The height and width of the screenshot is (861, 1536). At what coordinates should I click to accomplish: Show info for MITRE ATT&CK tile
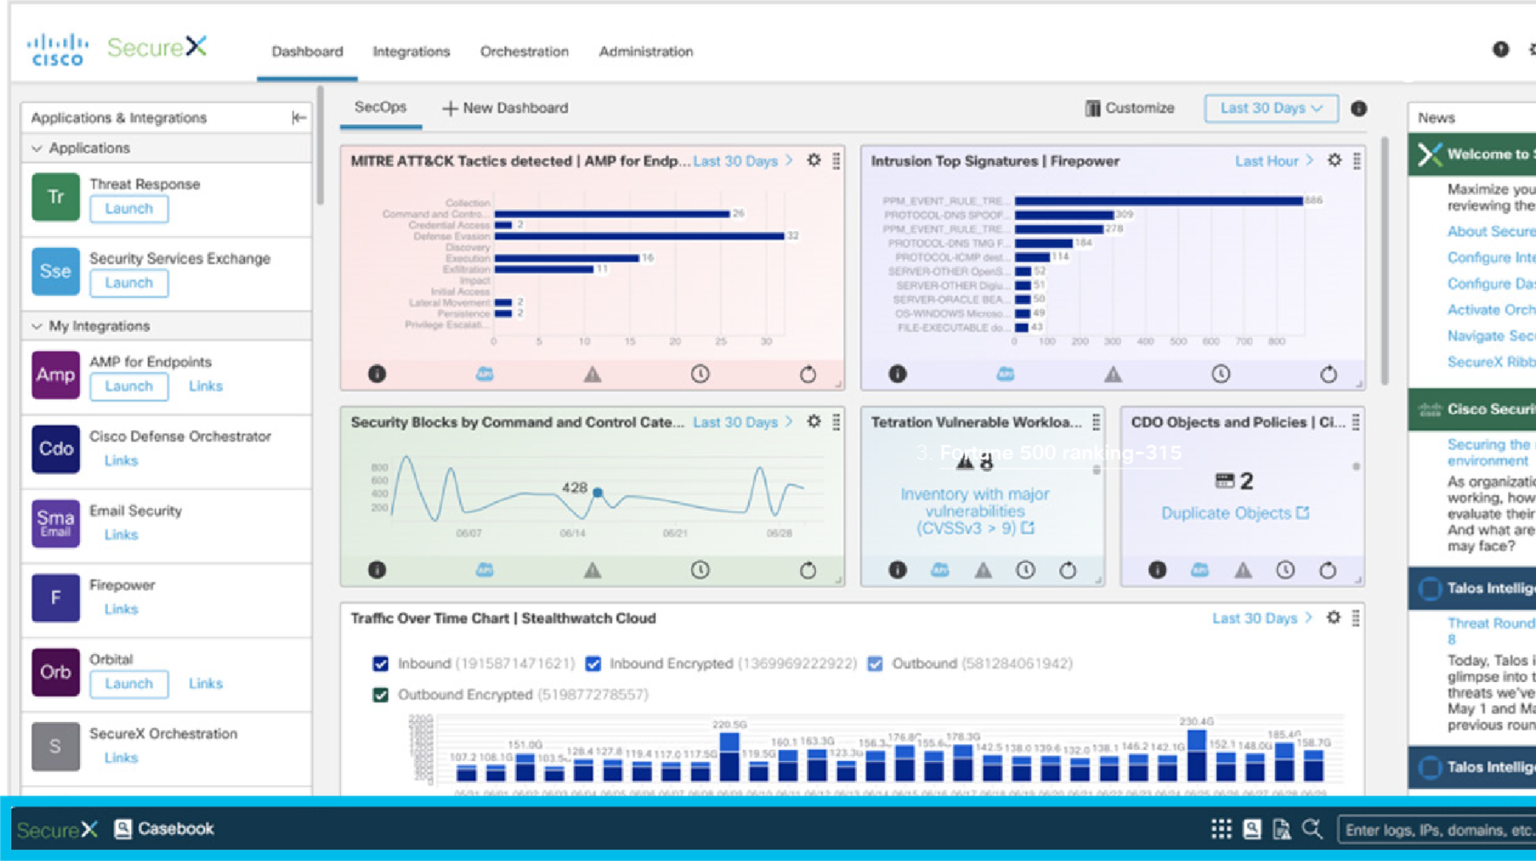pos(377,374)
